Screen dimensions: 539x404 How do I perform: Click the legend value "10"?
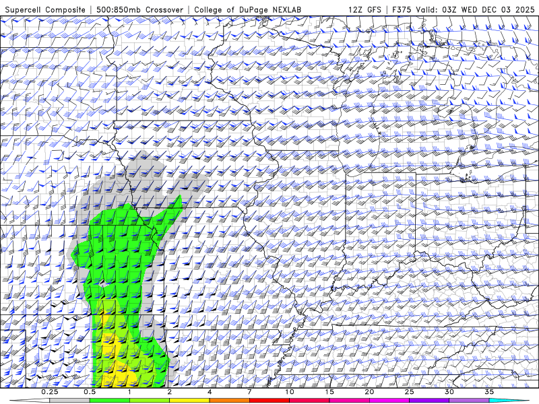point(290,392)
